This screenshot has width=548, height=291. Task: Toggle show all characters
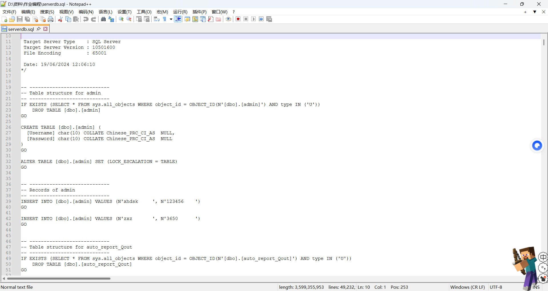click(165, 19)
